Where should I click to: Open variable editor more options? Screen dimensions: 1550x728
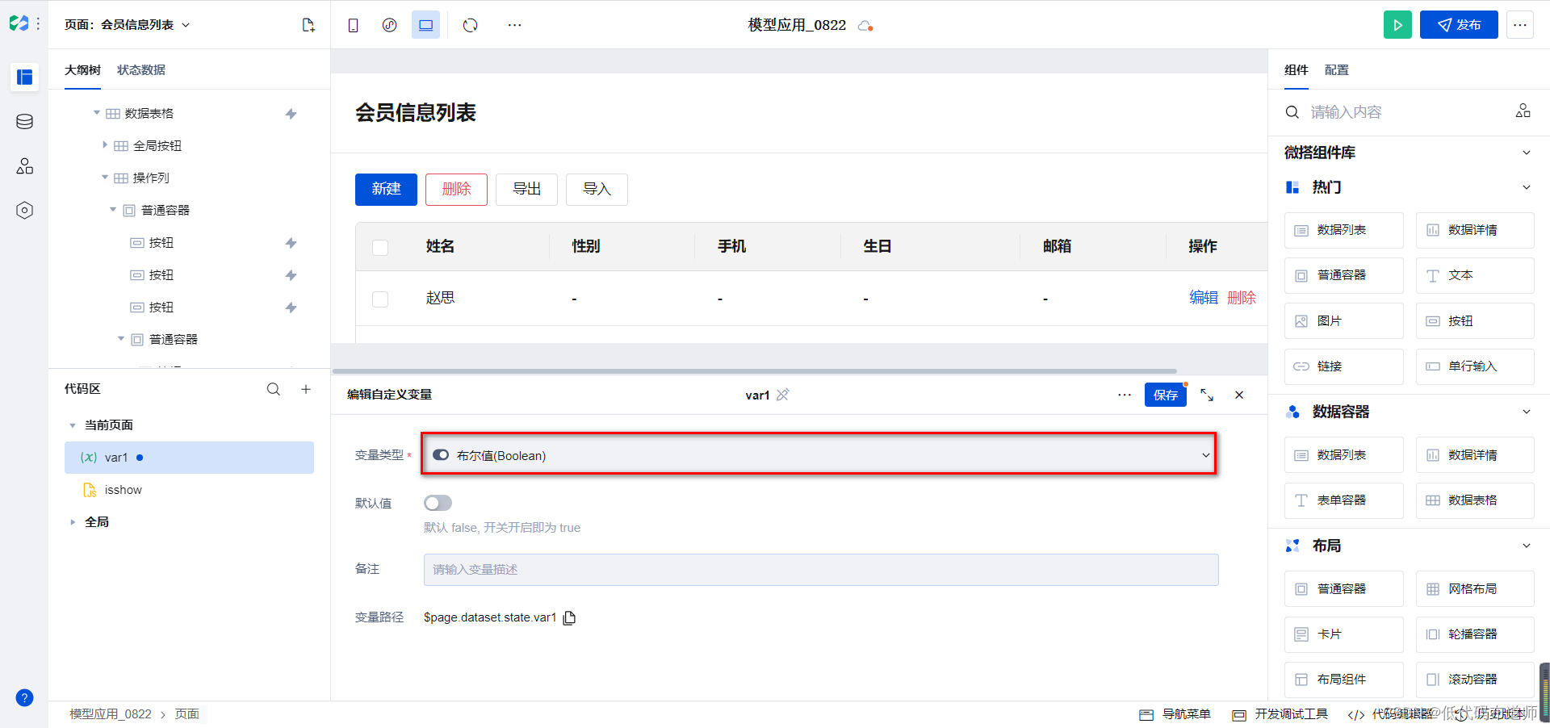(1125, 395)
